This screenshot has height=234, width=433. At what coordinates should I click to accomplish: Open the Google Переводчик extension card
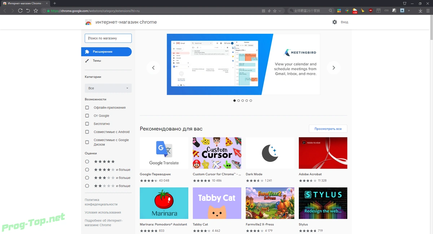[164, 160]
